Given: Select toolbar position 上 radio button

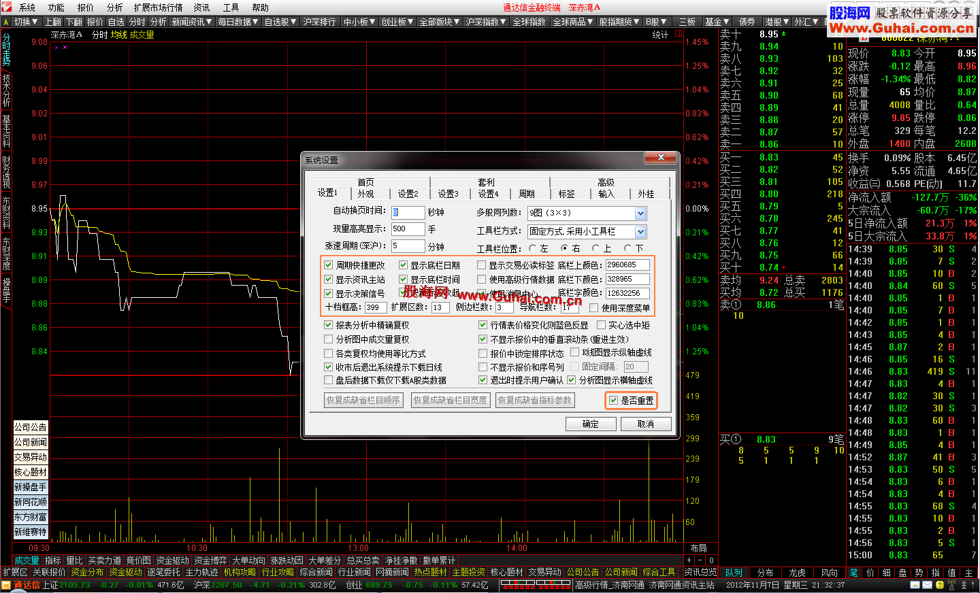Looking at the screenshot, I should click(x=596, y=248).
